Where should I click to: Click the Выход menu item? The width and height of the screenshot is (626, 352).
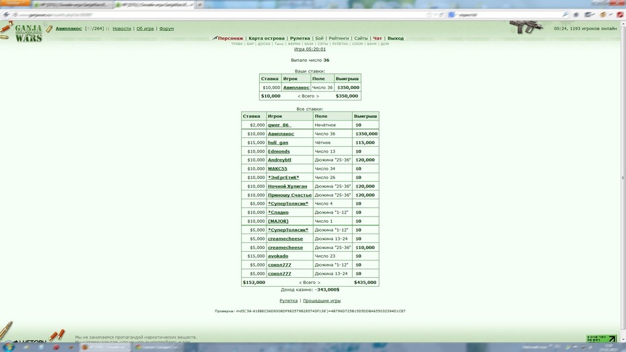coord(395,38)
